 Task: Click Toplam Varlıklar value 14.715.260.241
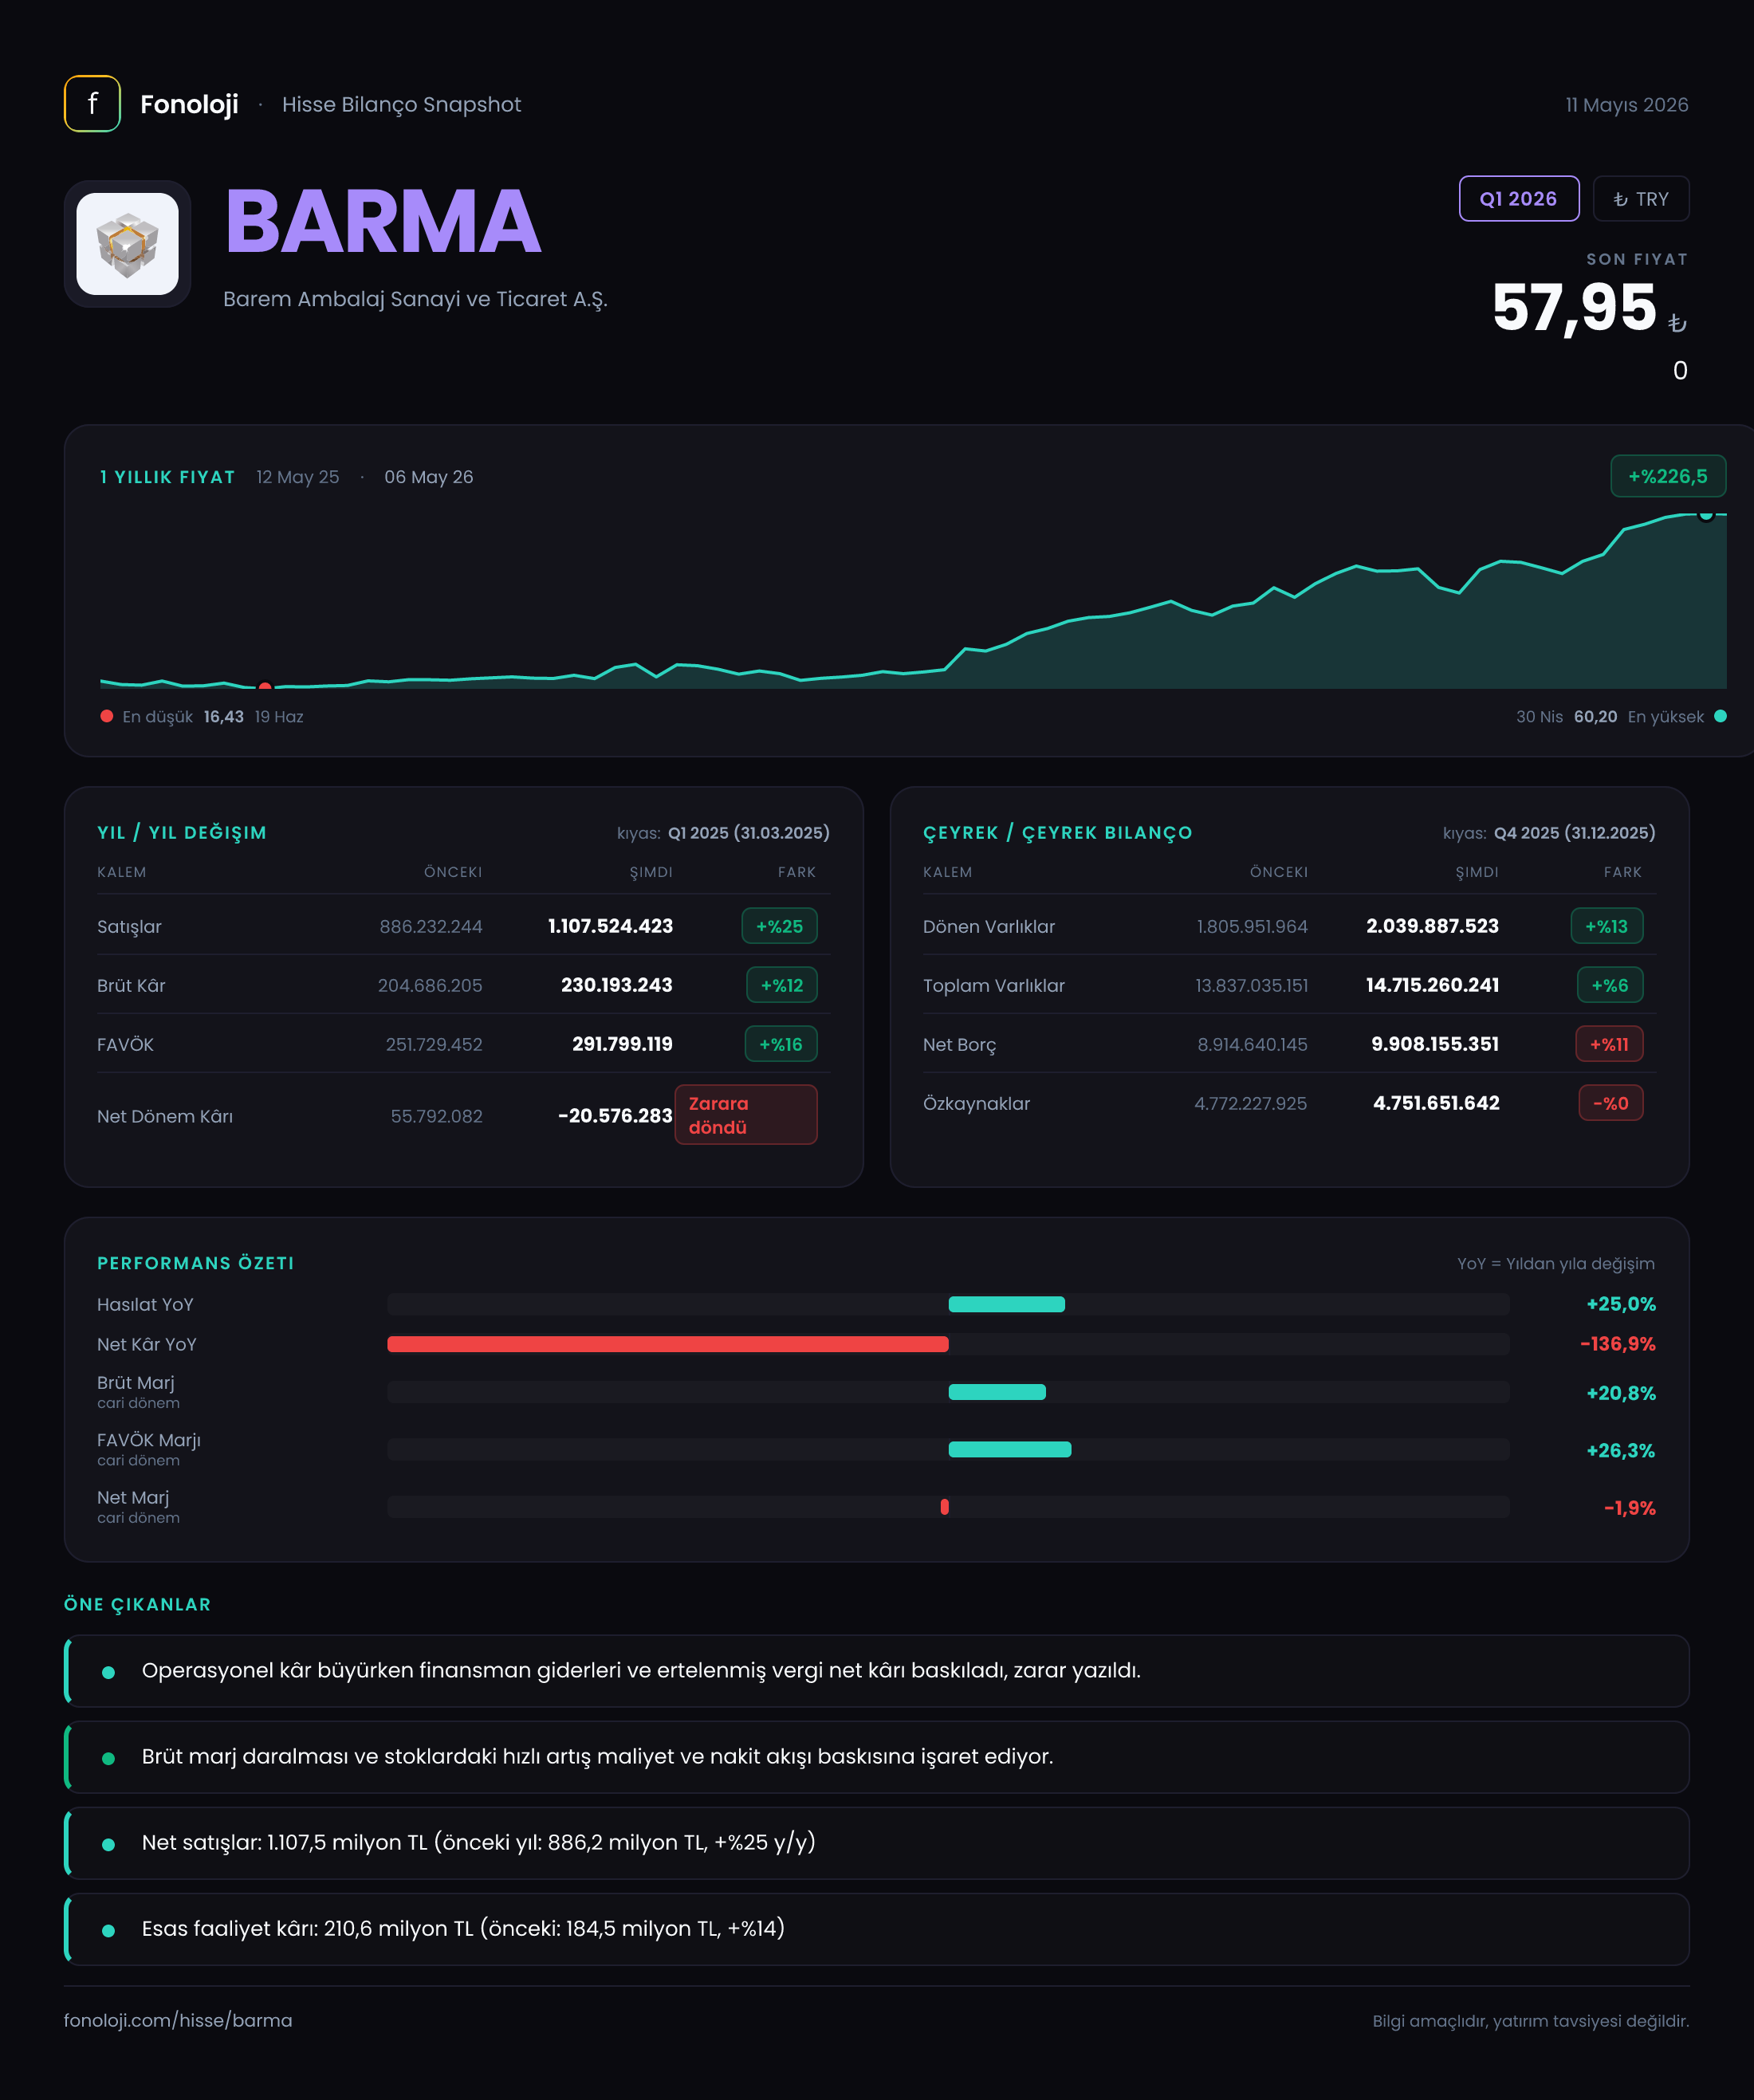pos(1432,985)
